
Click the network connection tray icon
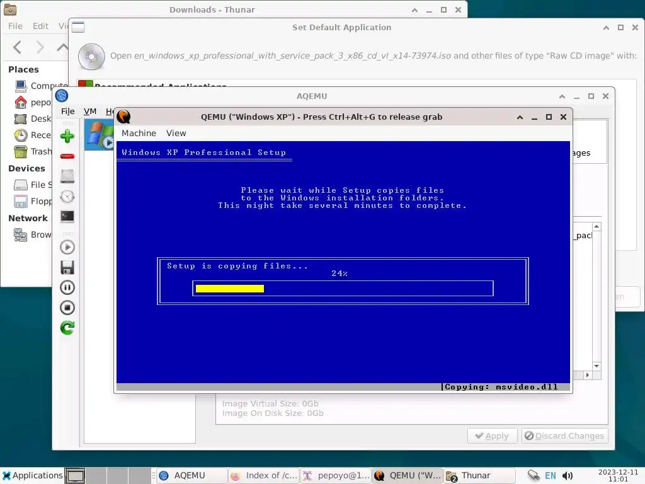[534, 475]
